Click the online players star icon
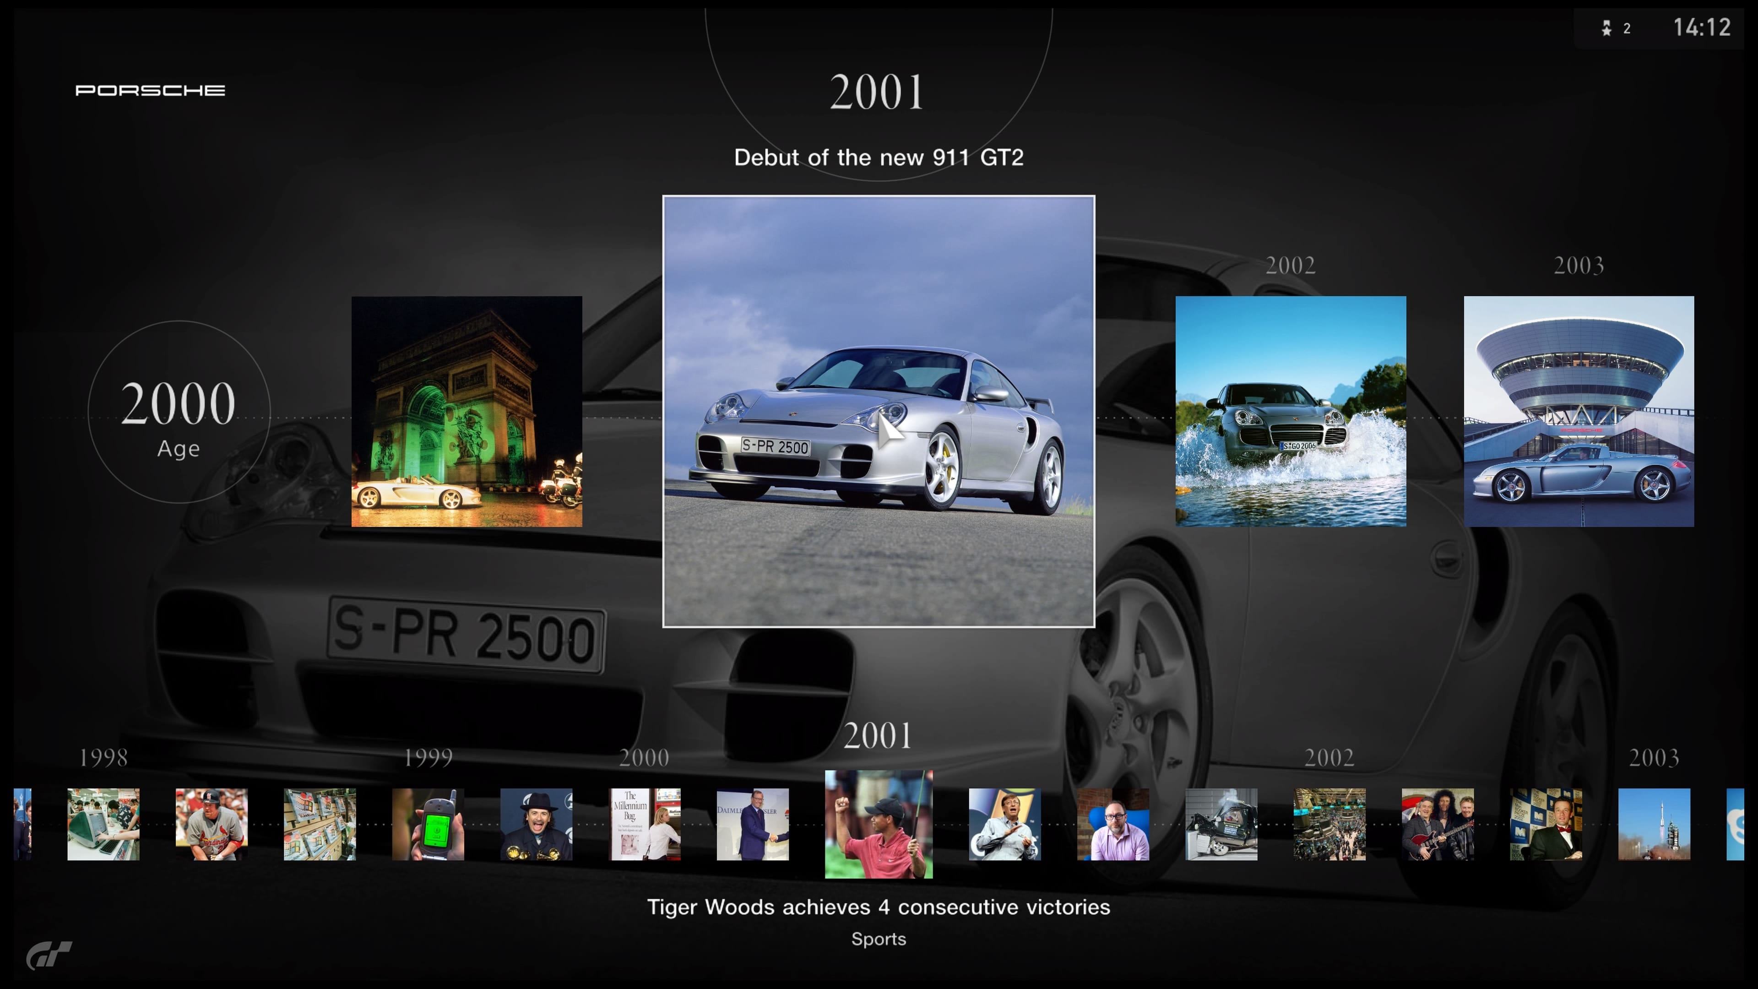 [x=1606, y=28]
